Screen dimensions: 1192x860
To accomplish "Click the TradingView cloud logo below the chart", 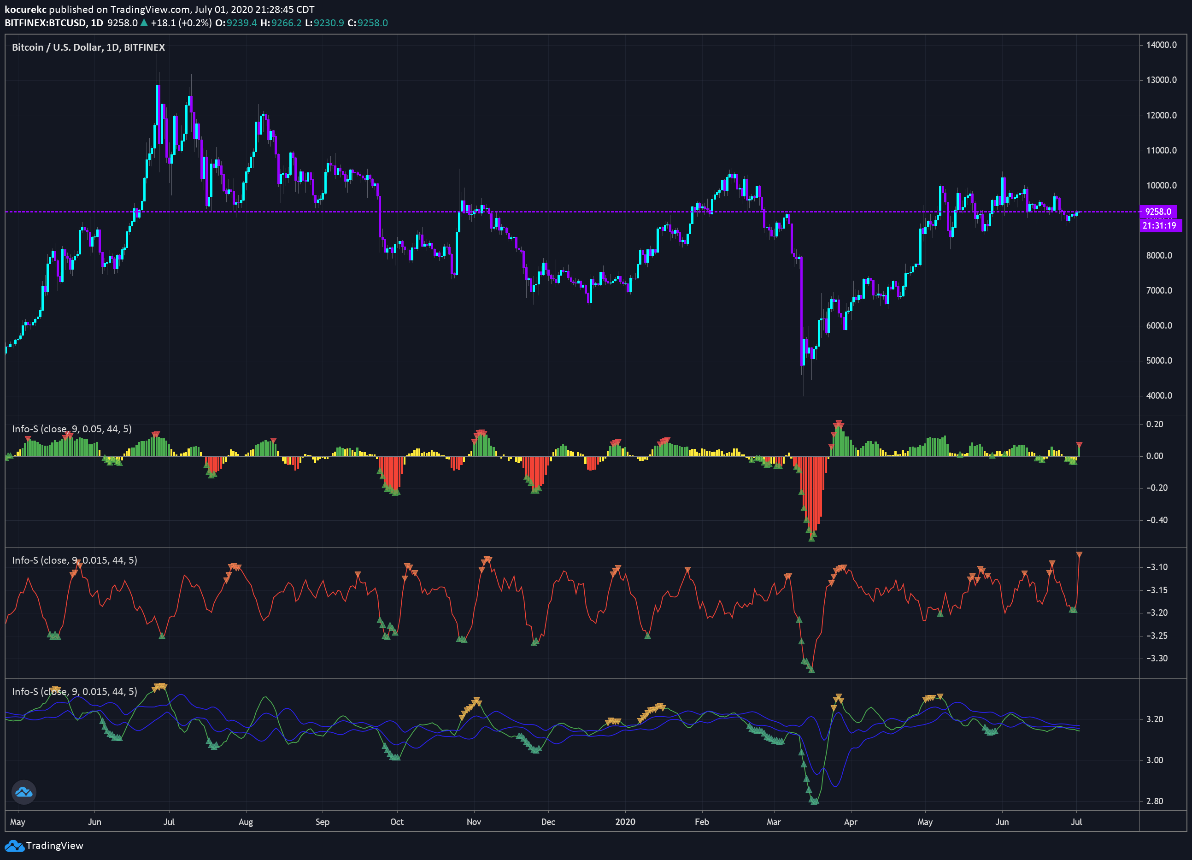I will [x=14, y=845].
